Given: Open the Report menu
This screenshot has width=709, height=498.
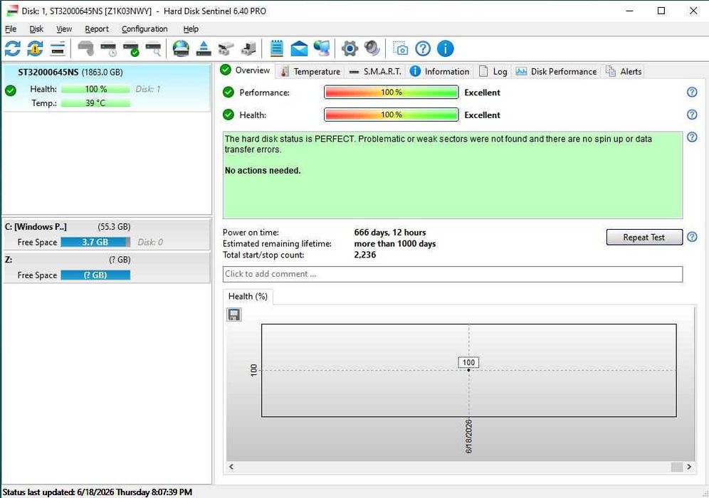Looking at the screenshot, I should (x=97, y=29).
